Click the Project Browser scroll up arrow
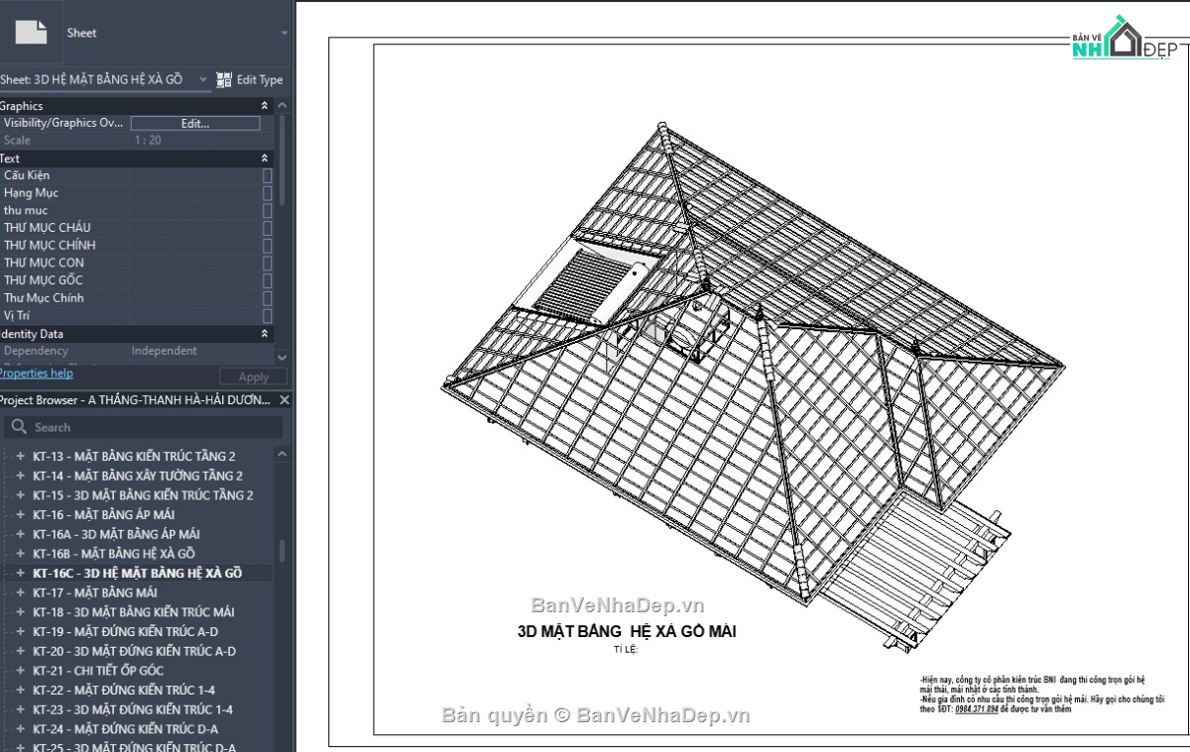Viewport: 1190px width, 752px height. tap(283, 454)
